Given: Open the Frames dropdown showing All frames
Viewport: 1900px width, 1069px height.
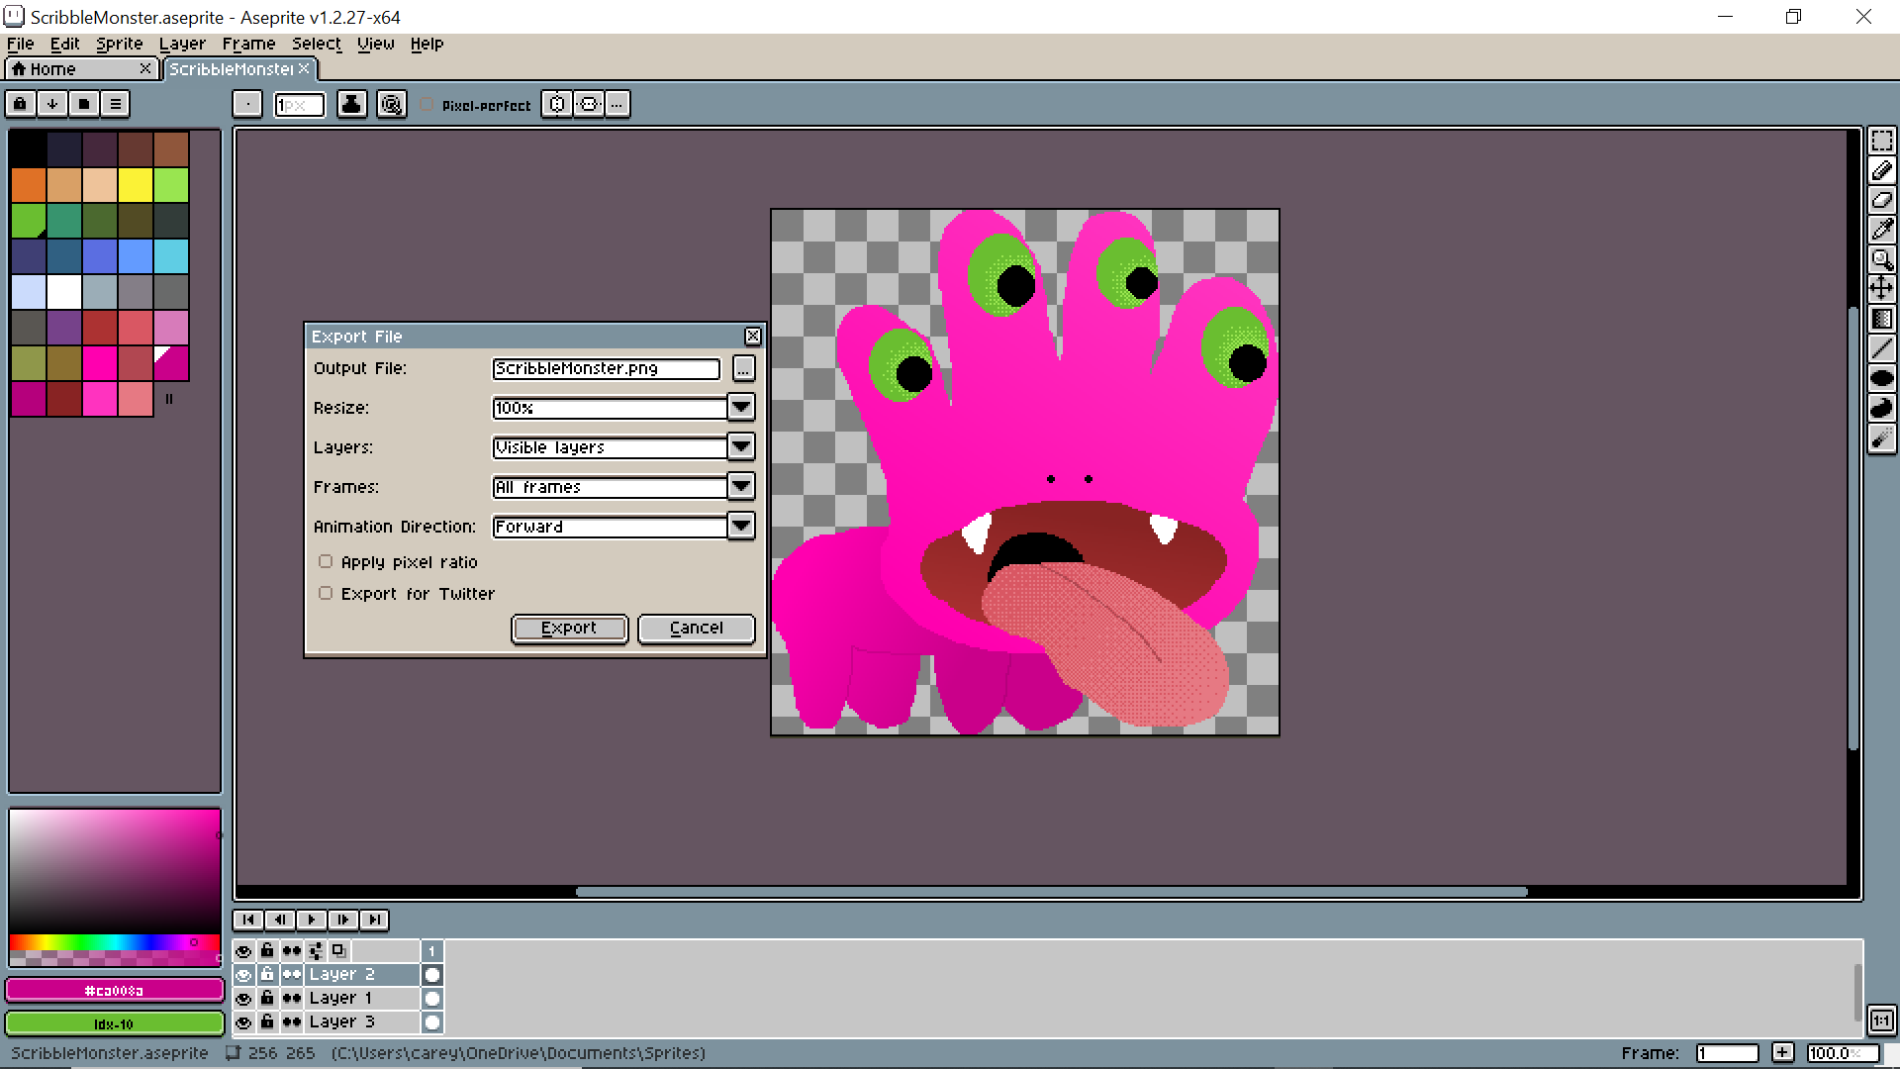Looking at the screenshot, I should [740, 486].
